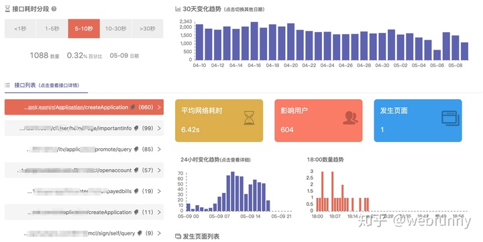Viewport: 483px width, 242px height.
Task: Click the 24小时变化趋势 chart title
Action: [215, 160]
